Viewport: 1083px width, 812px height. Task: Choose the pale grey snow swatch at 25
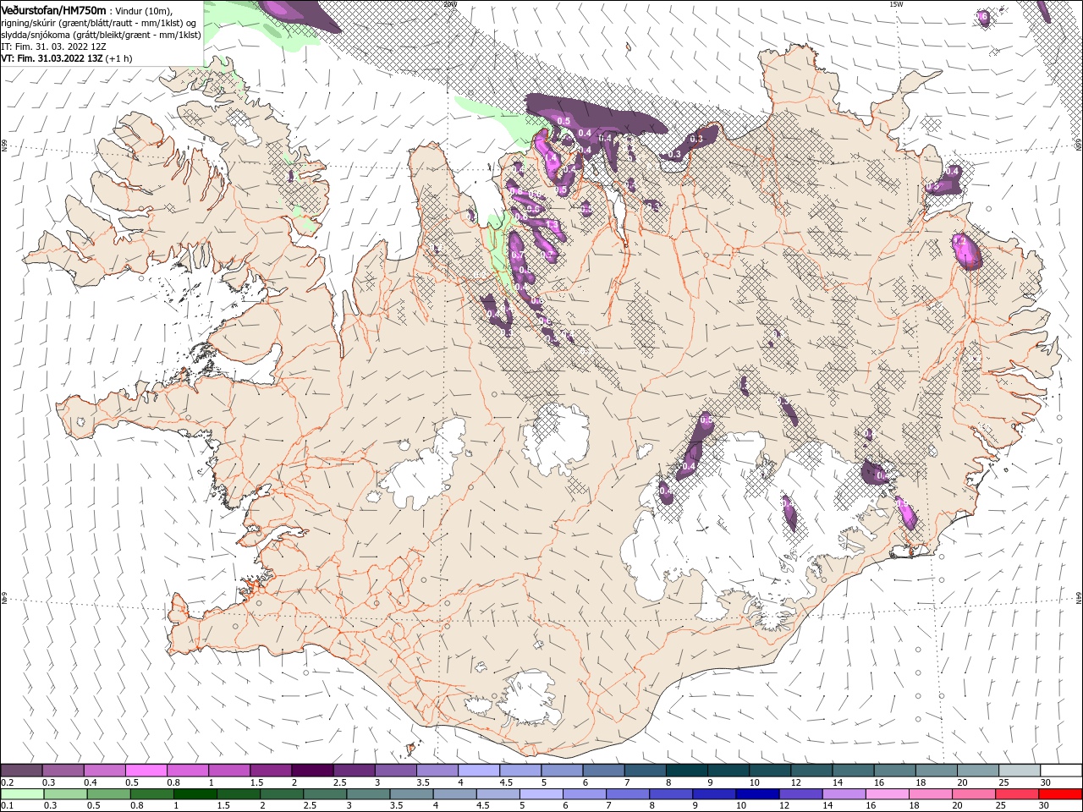click(x=1018, y=770)
